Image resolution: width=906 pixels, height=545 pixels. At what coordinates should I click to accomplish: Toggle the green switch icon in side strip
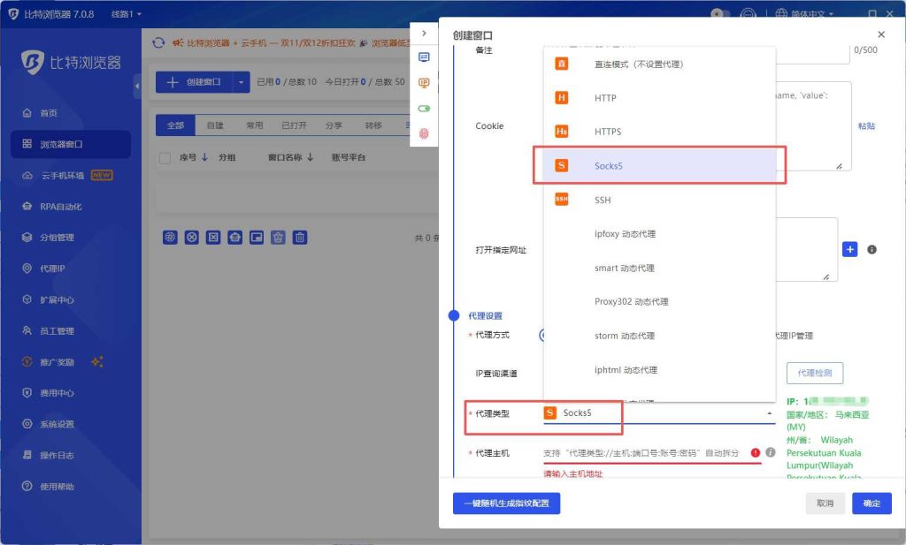click(424, 109)
